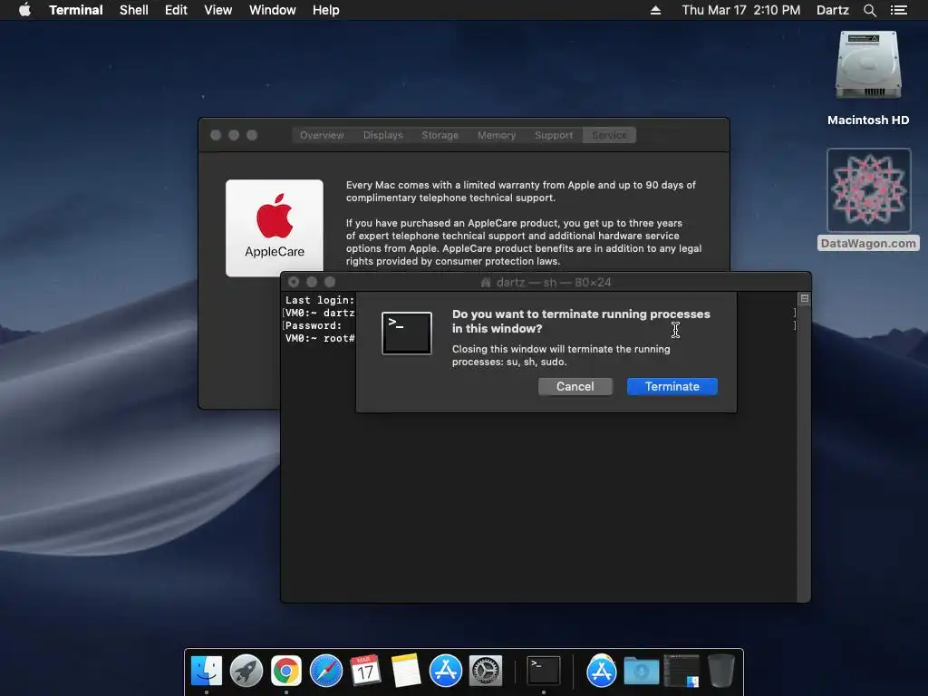Open the Terminal application menu
The height and width of the screenshot is (696, 928).
tap(76, 10)
